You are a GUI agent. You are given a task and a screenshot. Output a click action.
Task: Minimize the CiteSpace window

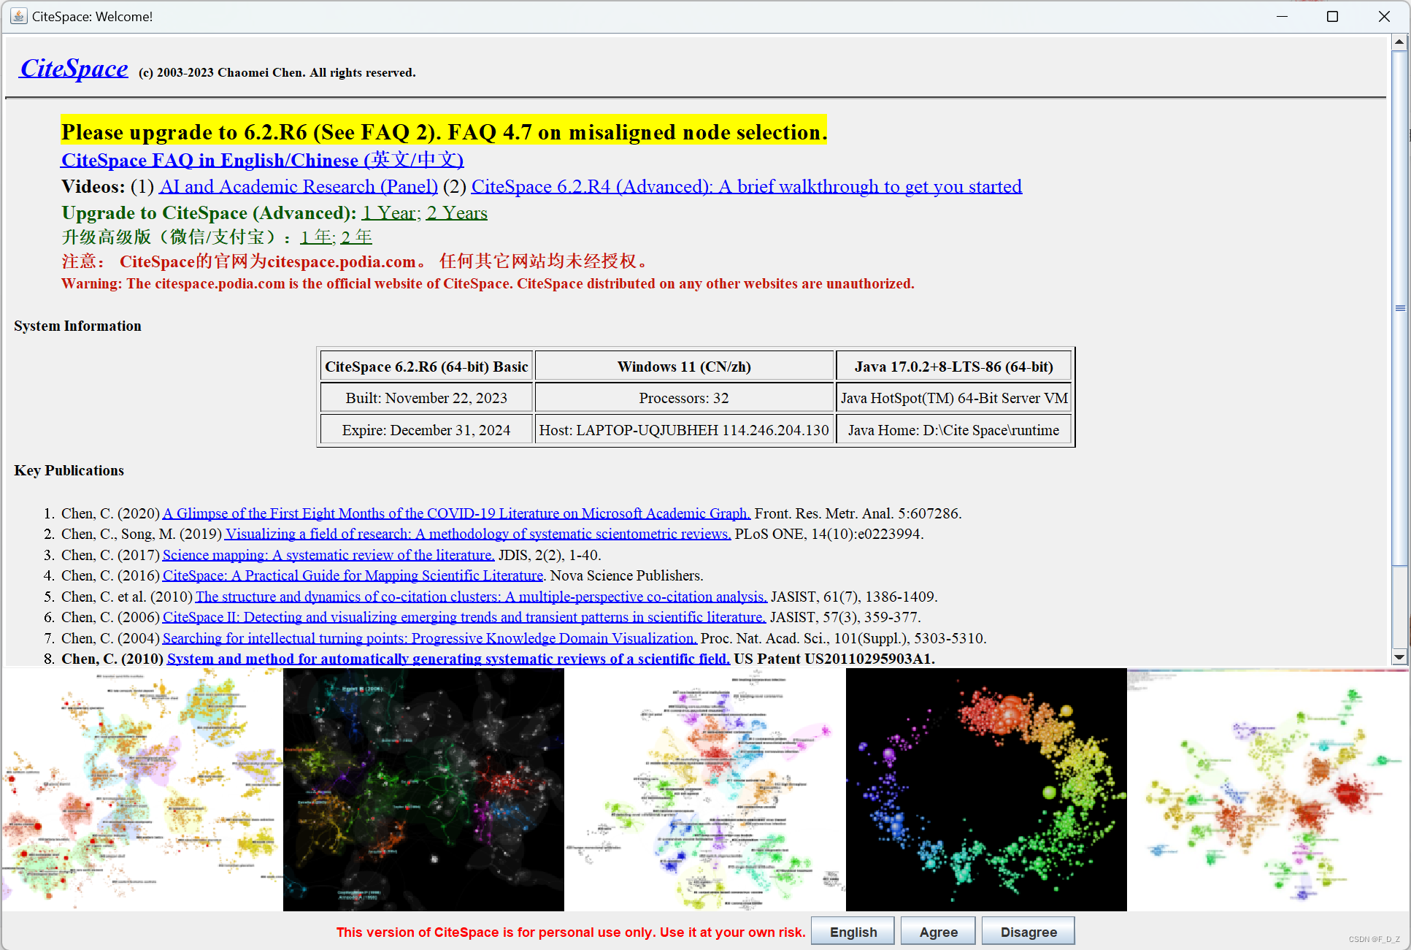1282,16
